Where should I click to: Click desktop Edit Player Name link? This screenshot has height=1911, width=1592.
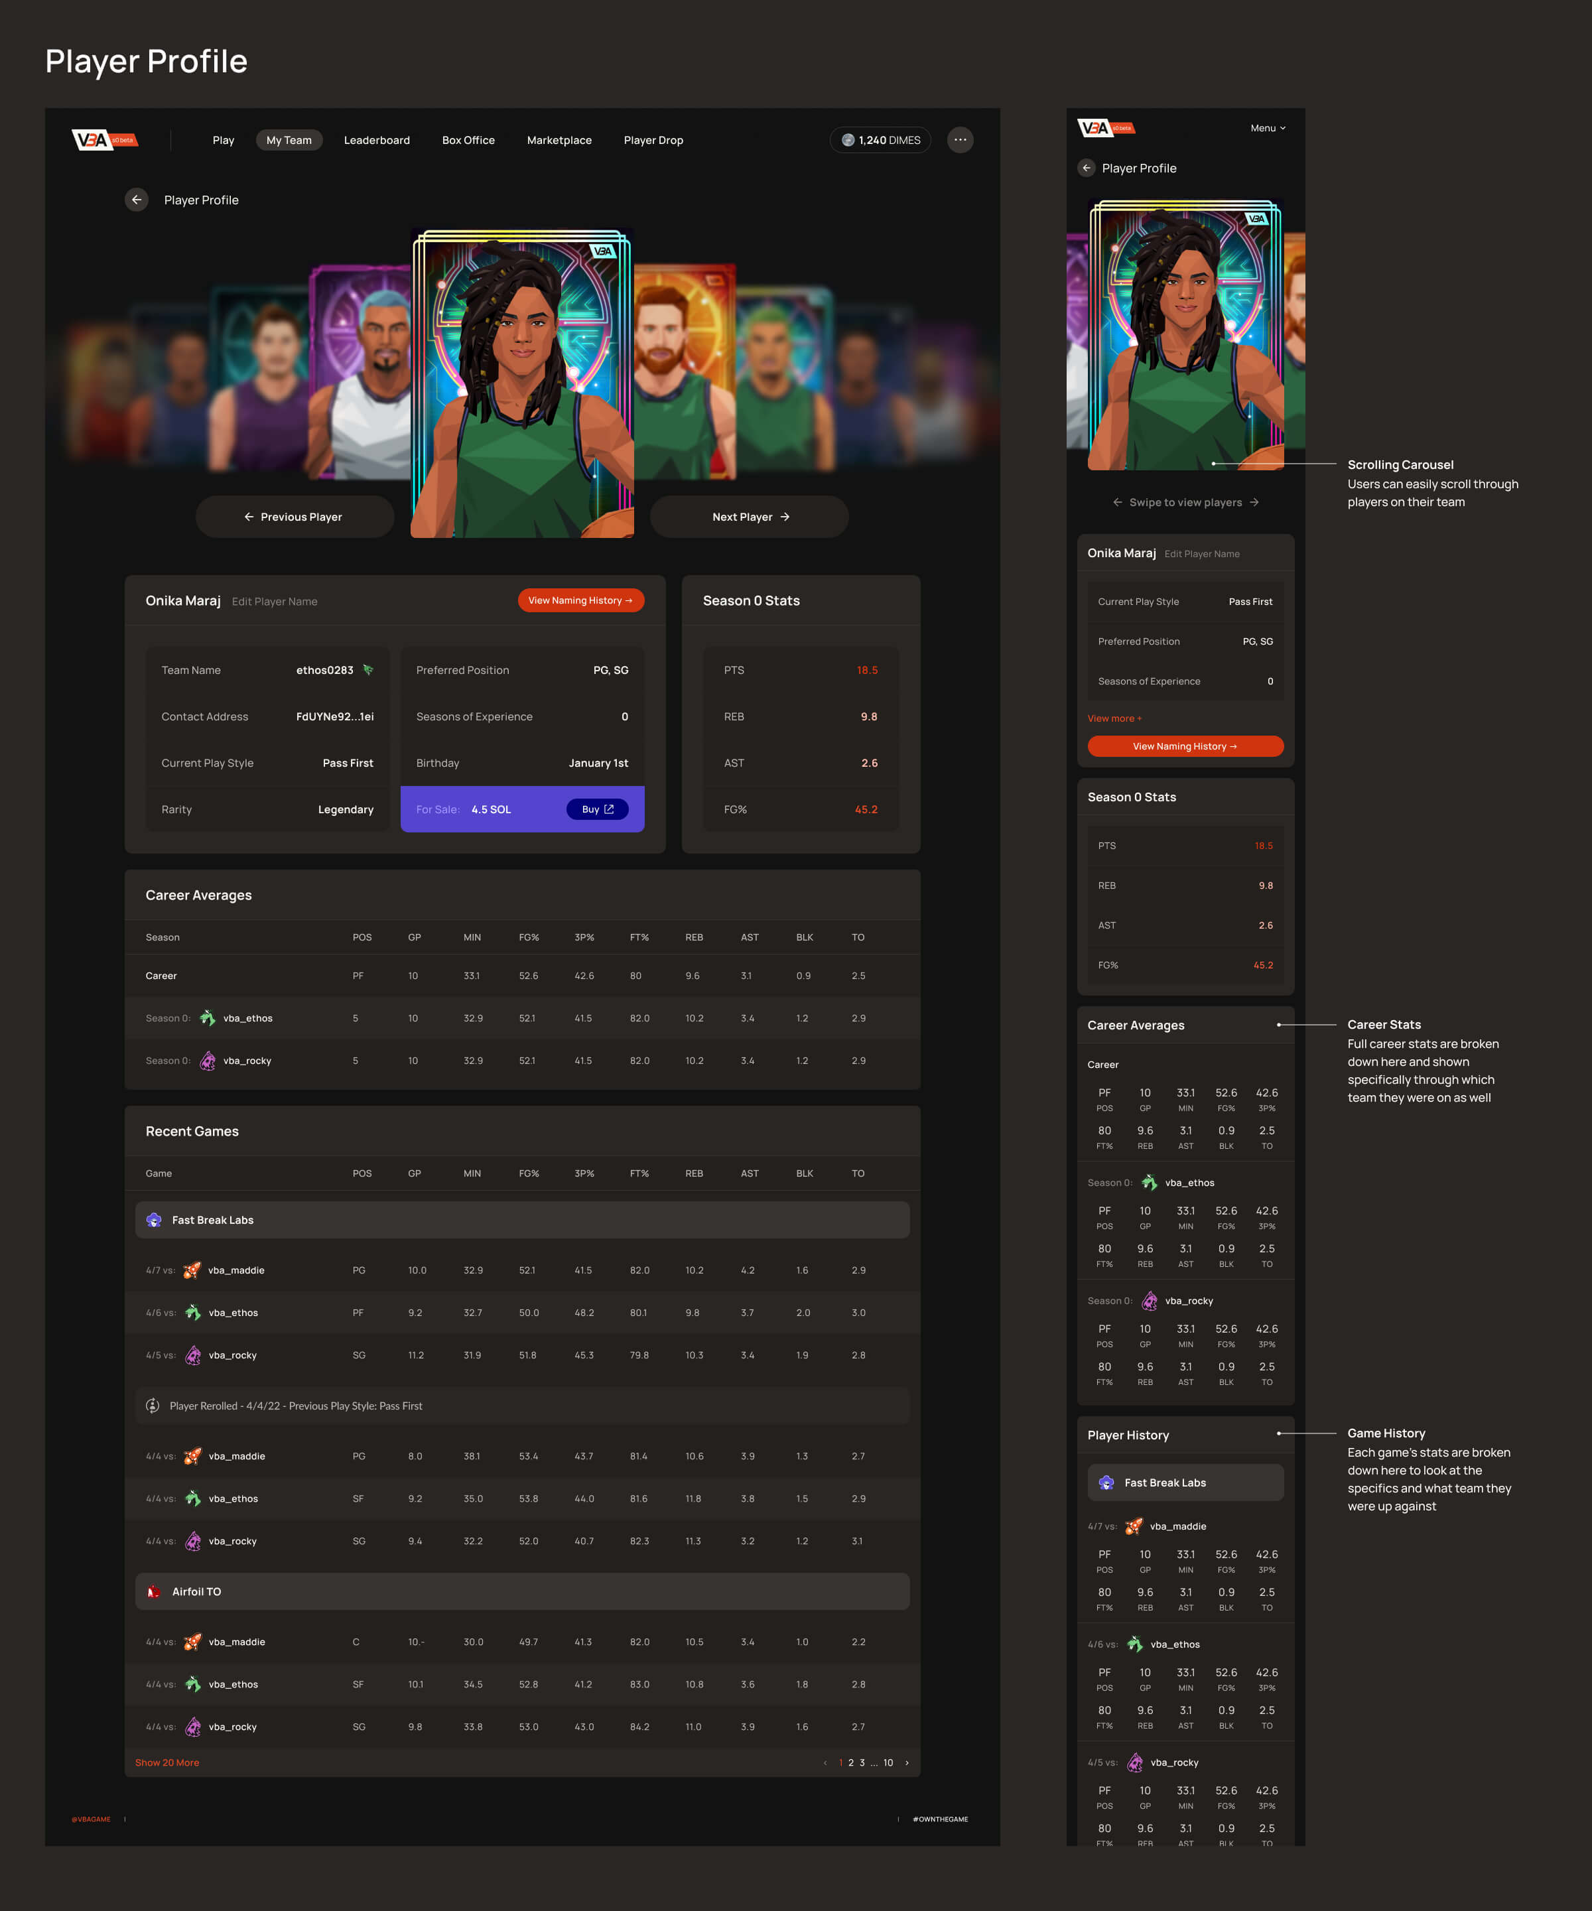point(275,602)
